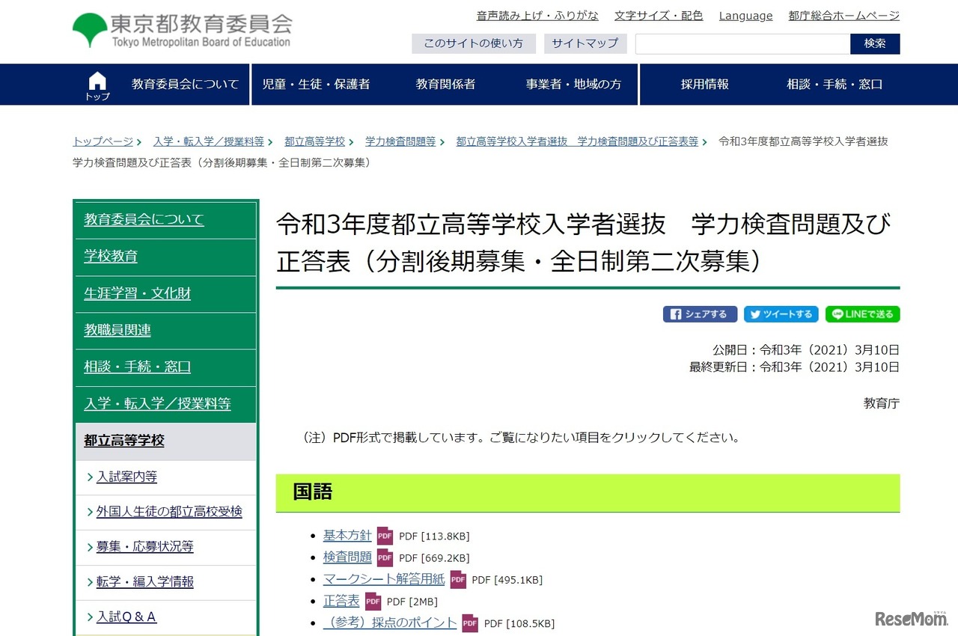Click the 公開日：令和3年（2021）3月10日 text
Screen dimensions: 958x636
tap(806, 349)
